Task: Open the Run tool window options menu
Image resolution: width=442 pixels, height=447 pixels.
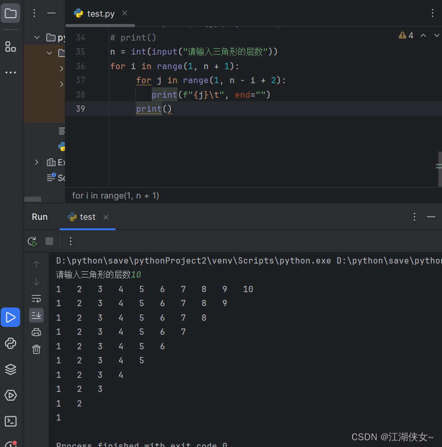Action: pyautogui.click(x=414, y=217)
